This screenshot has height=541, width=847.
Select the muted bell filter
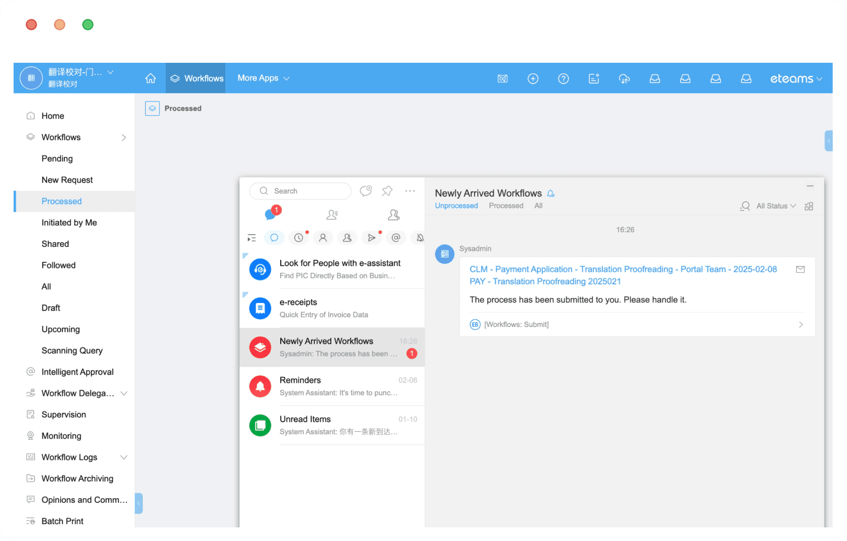[x=419, y=238]
